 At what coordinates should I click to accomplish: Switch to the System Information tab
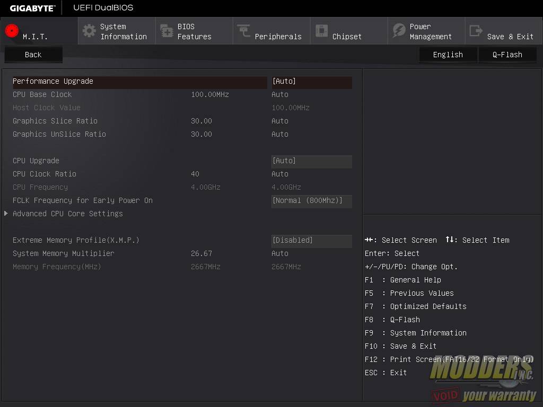[117, 31]
